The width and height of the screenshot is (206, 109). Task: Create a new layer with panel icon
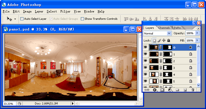[185, 90]
